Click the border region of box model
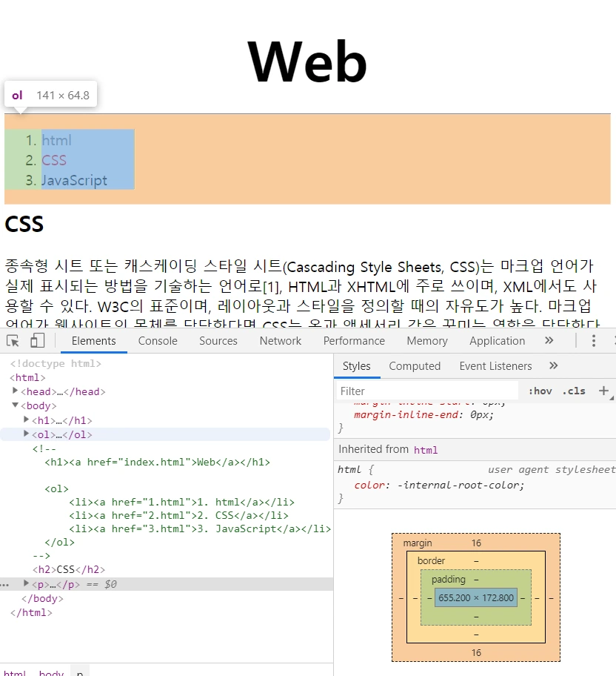 click(x=431, y=561)
